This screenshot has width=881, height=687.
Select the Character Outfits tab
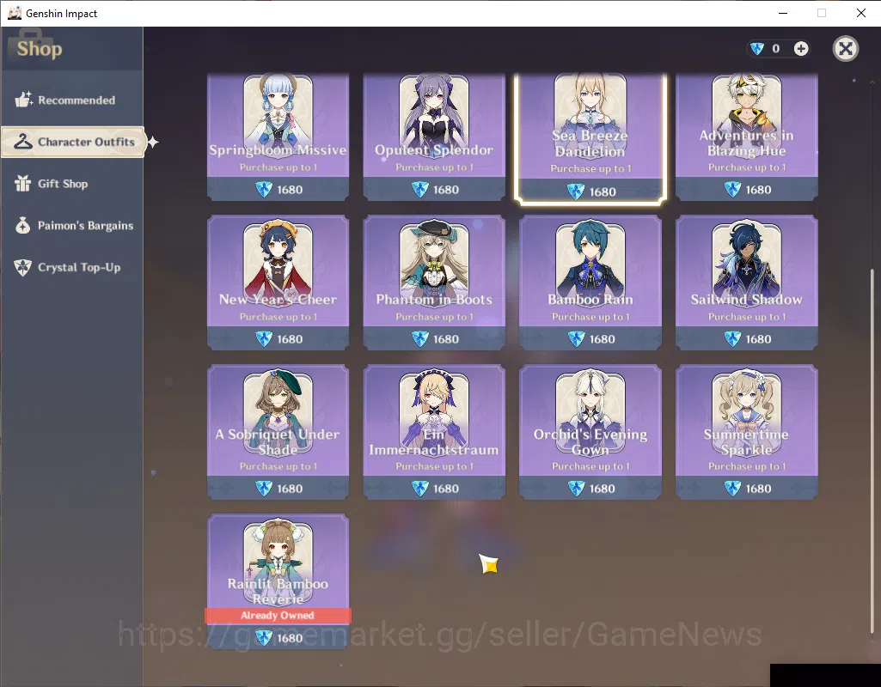(73, 142)
